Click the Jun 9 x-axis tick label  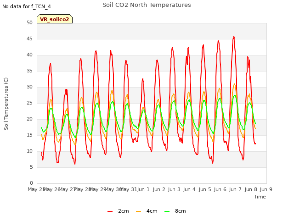pyautogui.click(x=266, y=189)
